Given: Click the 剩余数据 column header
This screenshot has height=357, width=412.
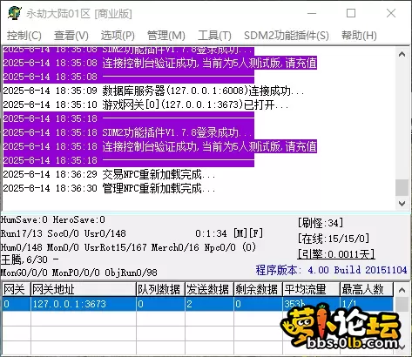Looking at the screenshot, I should click(x=259, y=289).
